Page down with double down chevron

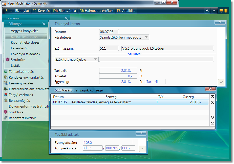[x=212, y=117]
